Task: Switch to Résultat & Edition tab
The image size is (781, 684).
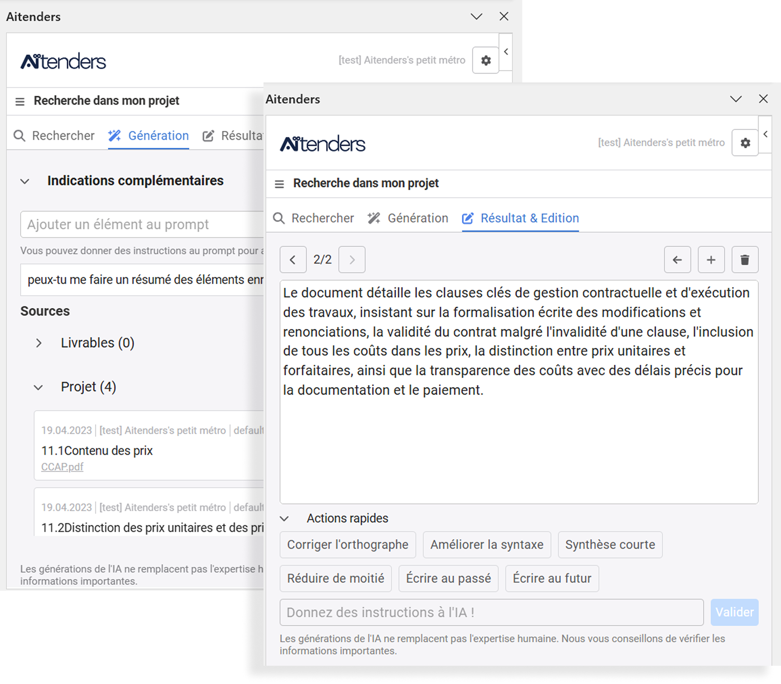Action: click(x=521, y=218)
